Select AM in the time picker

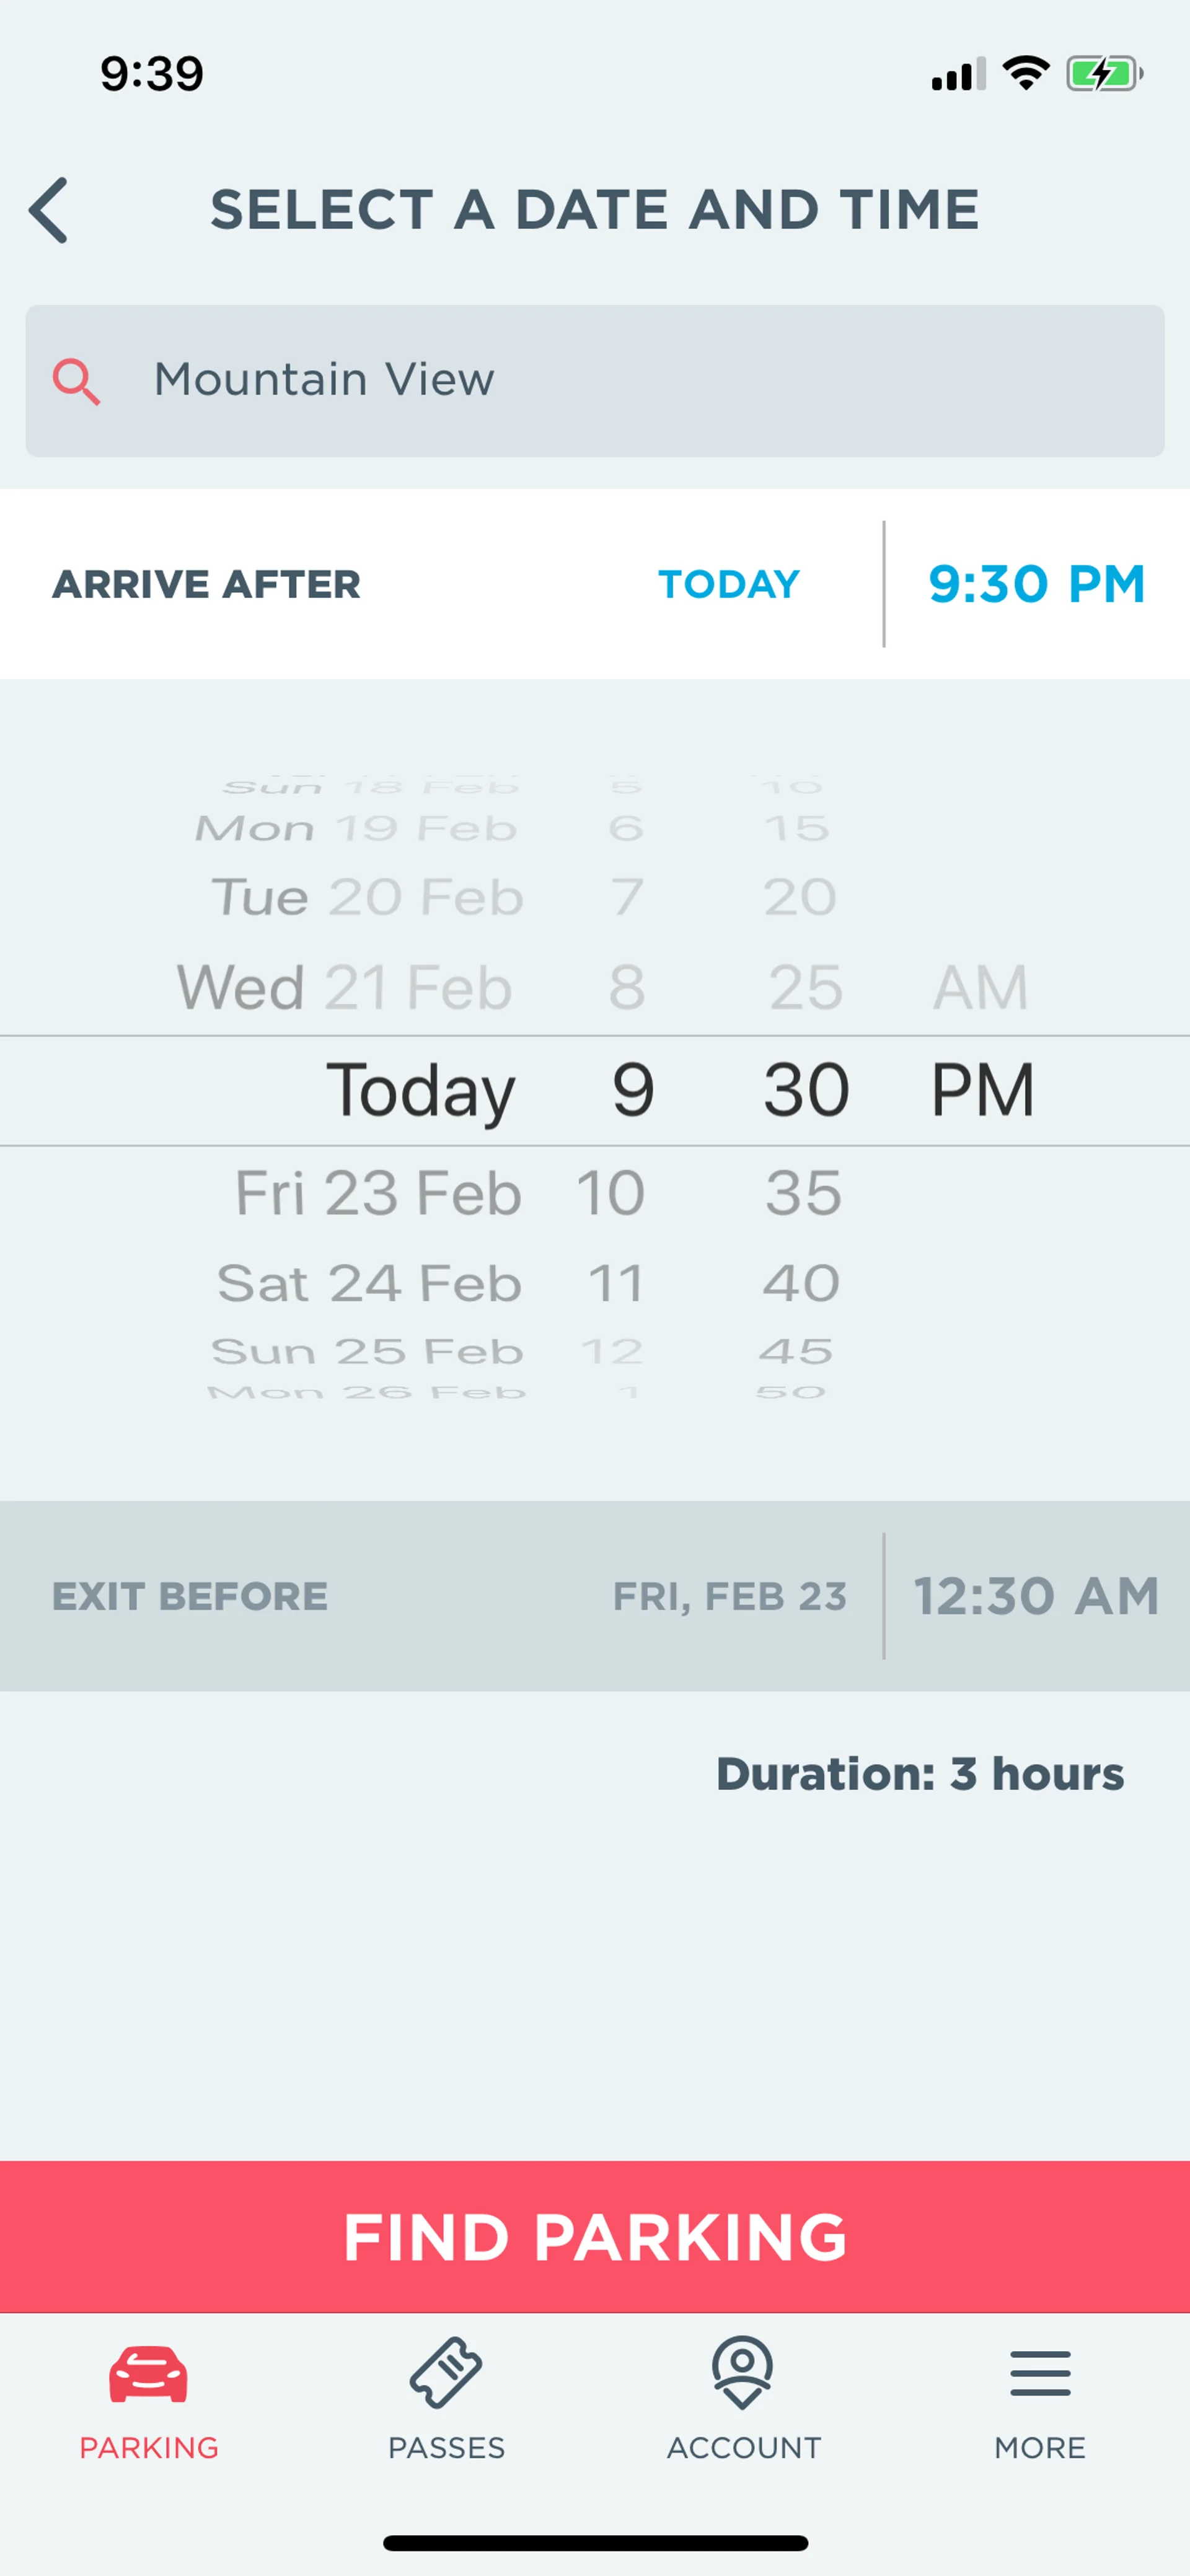980,988
